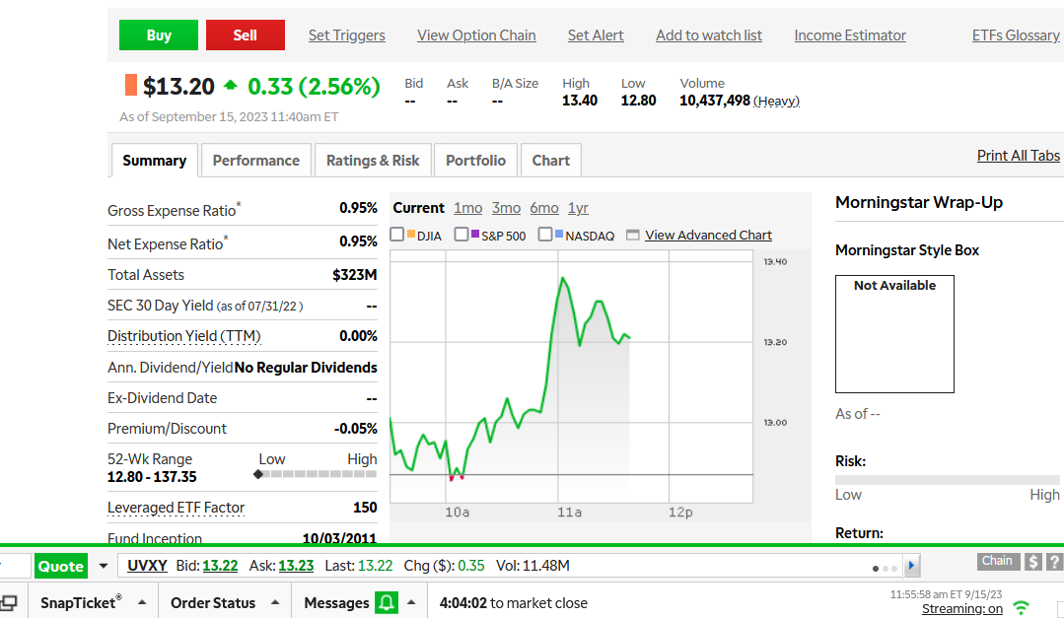Click the green Wi-Fi streaming status icon
This screenshot has height=618, width=1064.
pos(1022,607)
